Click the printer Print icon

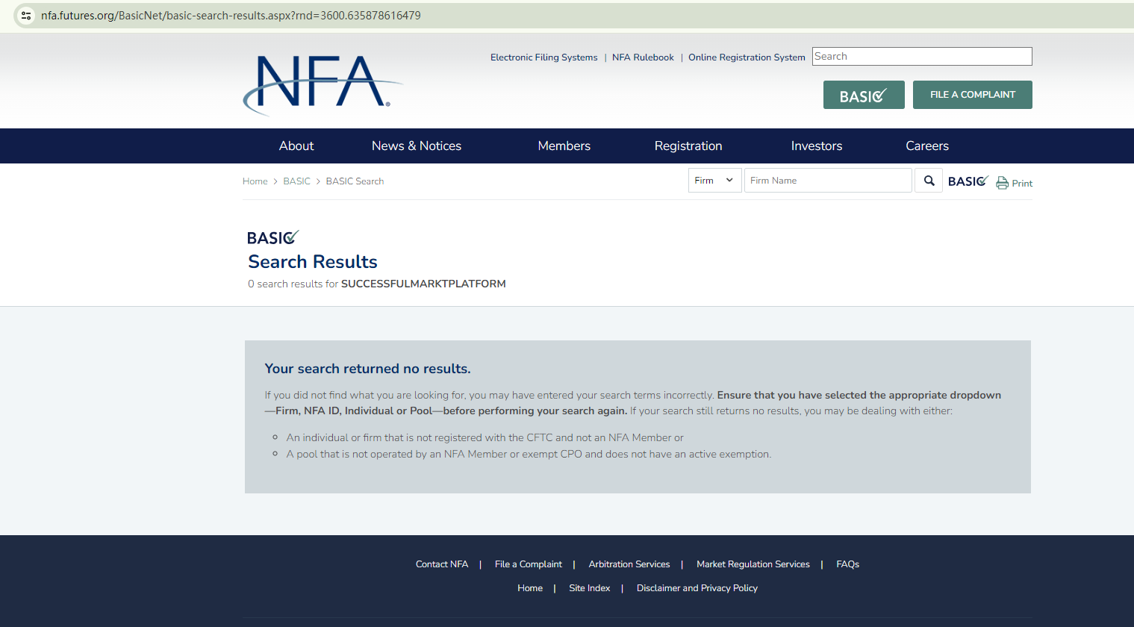tap(1014, 183)
